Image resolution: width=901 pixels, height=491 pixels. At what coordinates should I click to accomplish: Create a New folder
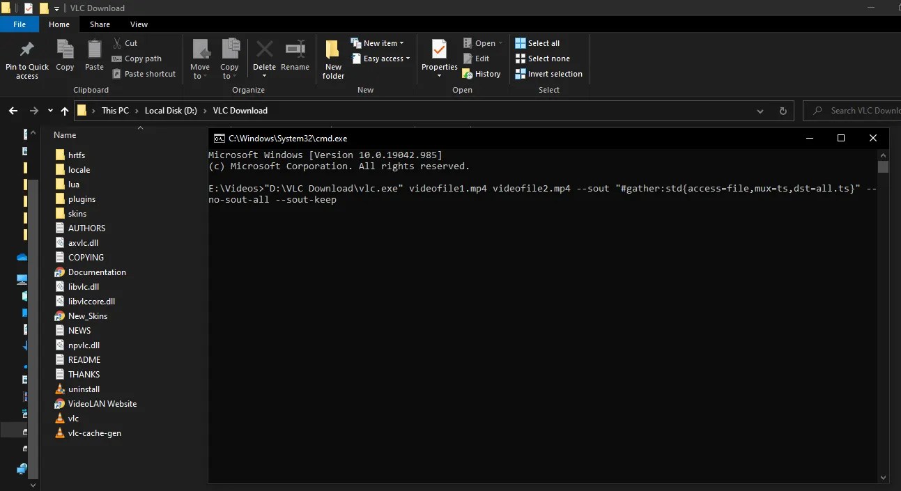(x=333, y=59)
